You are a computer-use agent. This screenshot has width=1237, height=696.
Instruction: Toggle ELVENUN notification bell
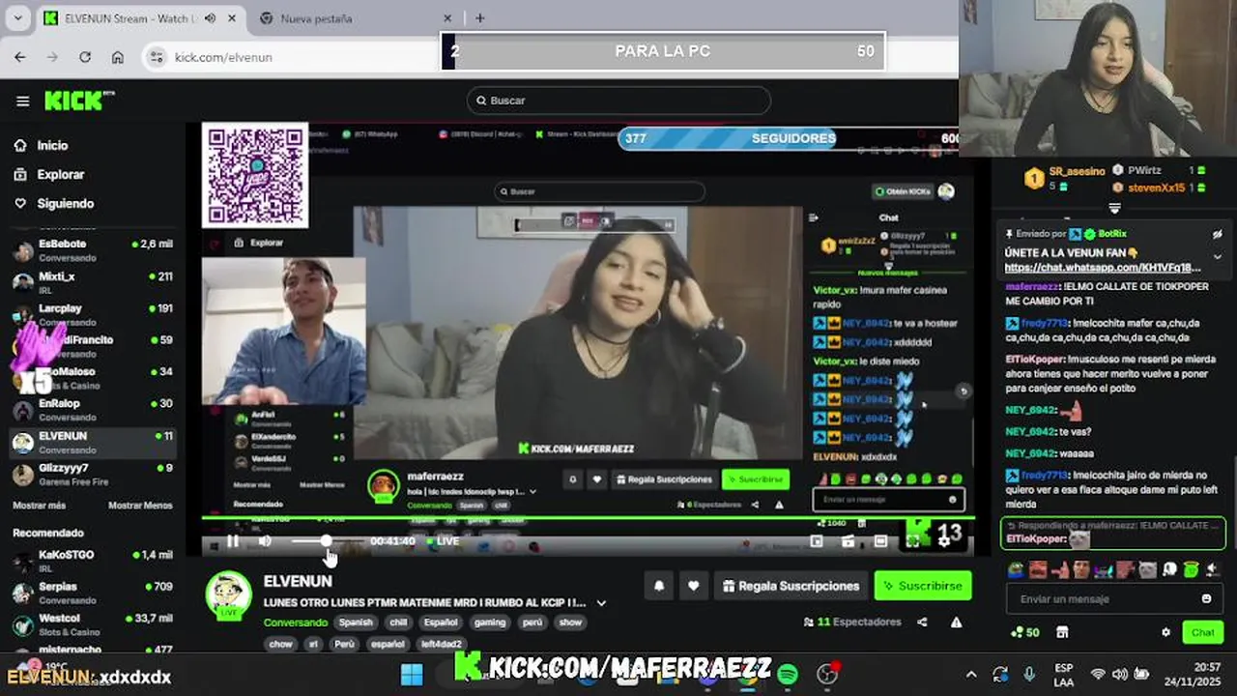(659, 586)
